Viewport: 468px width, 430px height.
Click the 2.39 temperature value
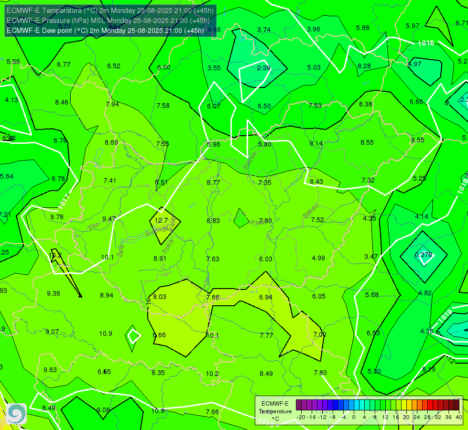(x=263, y=68)
